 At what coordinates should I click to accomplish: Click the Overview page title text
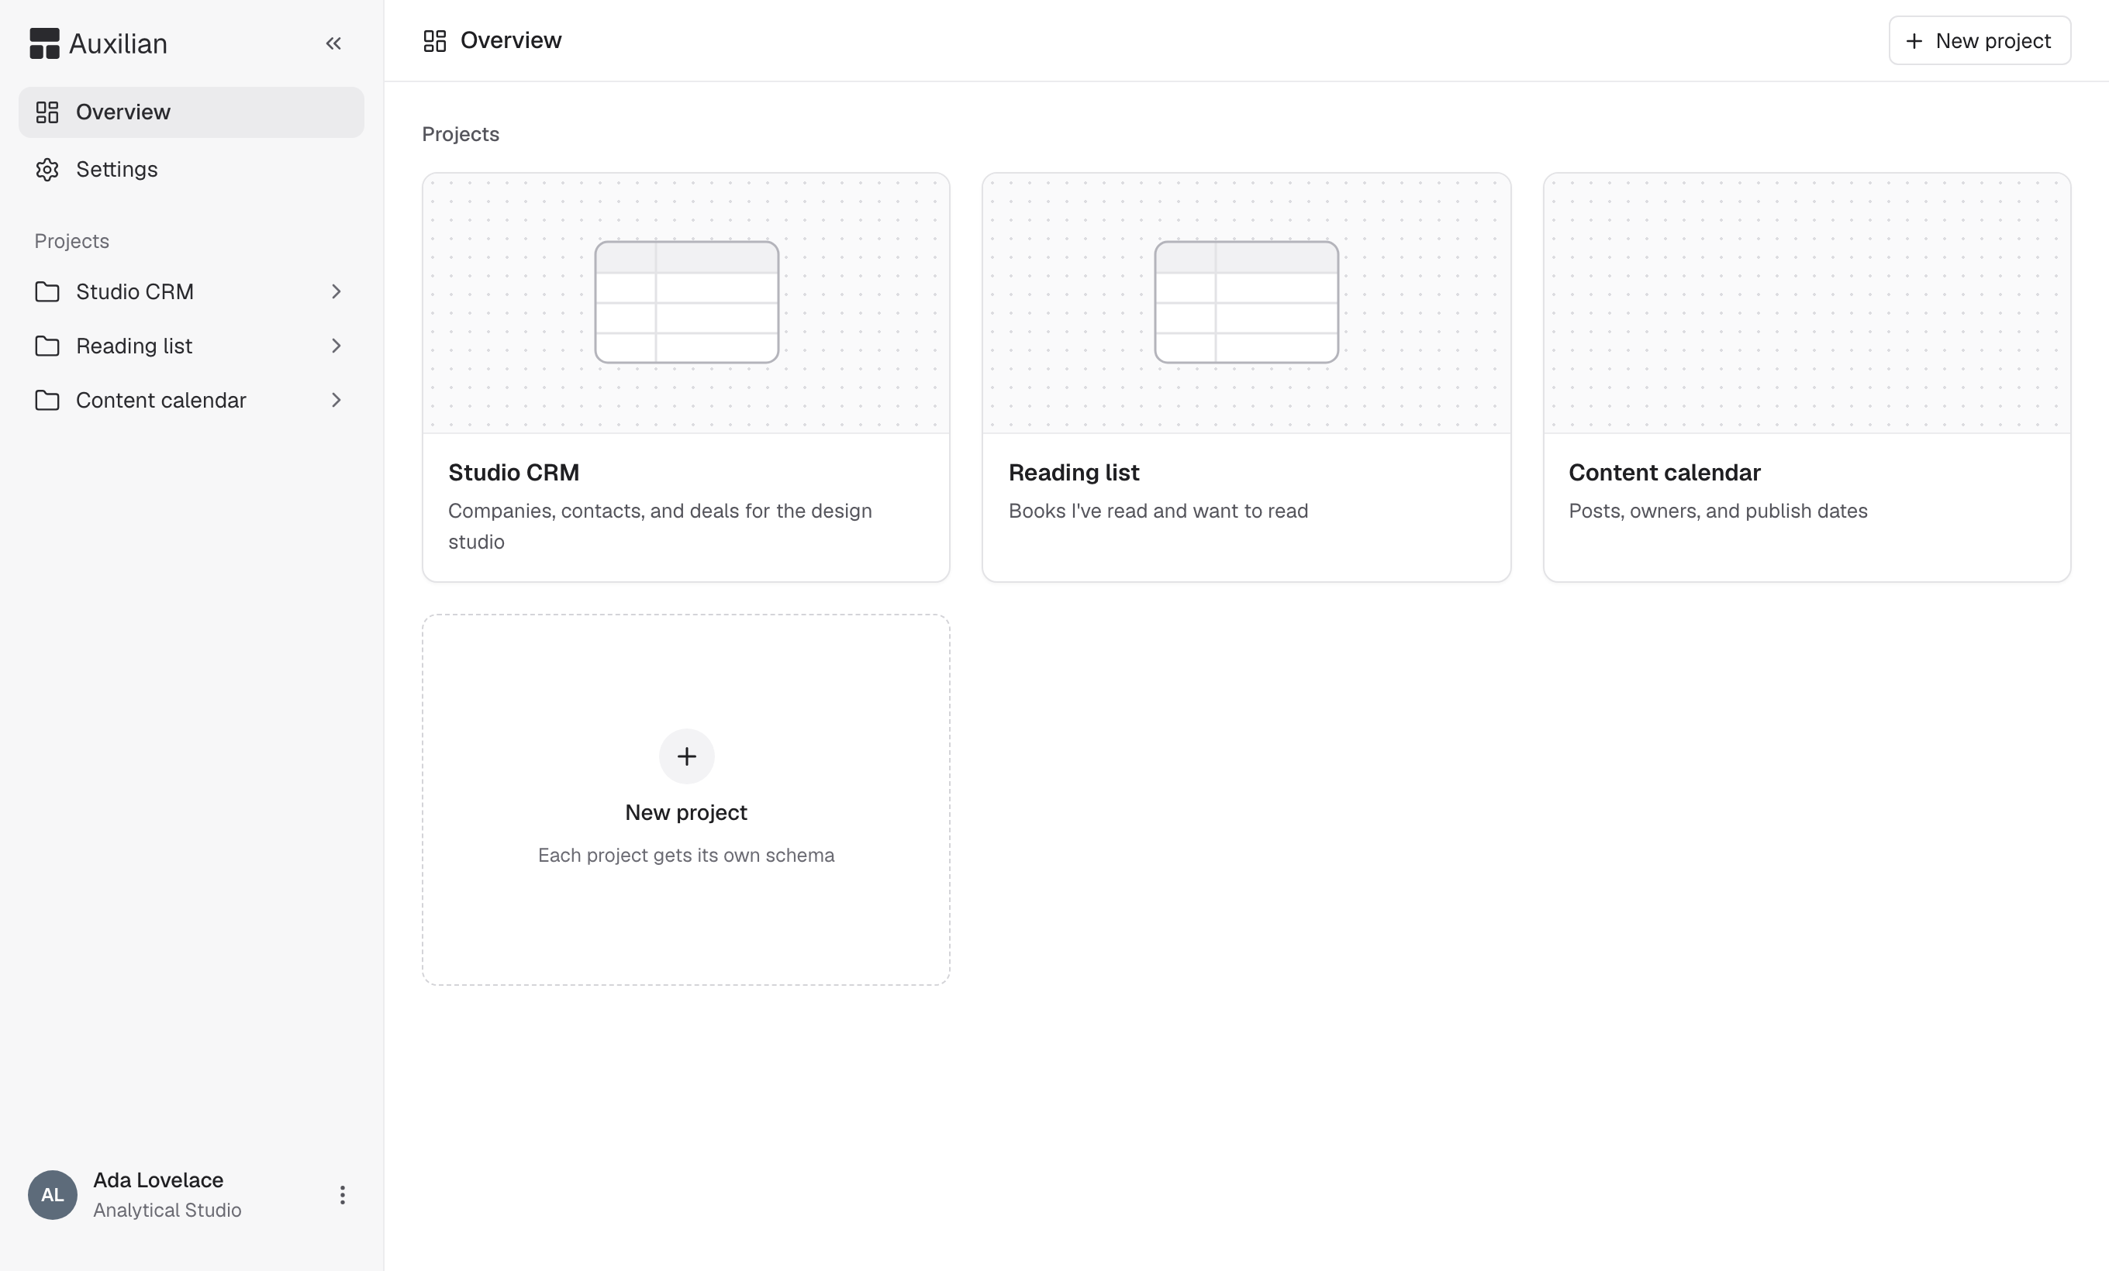coord(511,40)
